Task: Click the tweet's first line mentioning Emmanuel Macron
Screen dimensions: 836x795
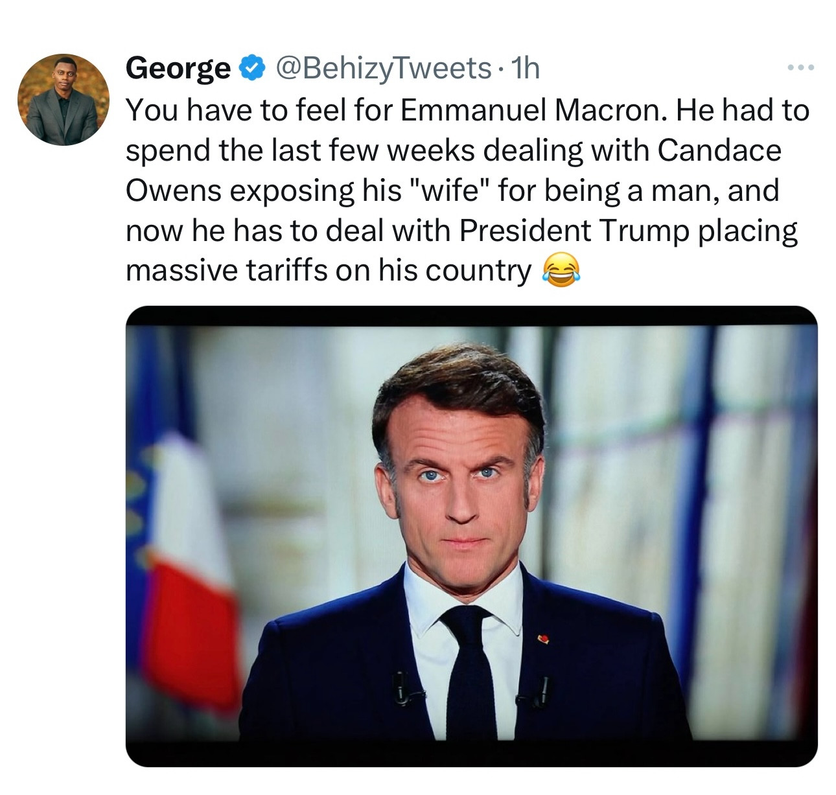Action: click(x=467, y=110)
